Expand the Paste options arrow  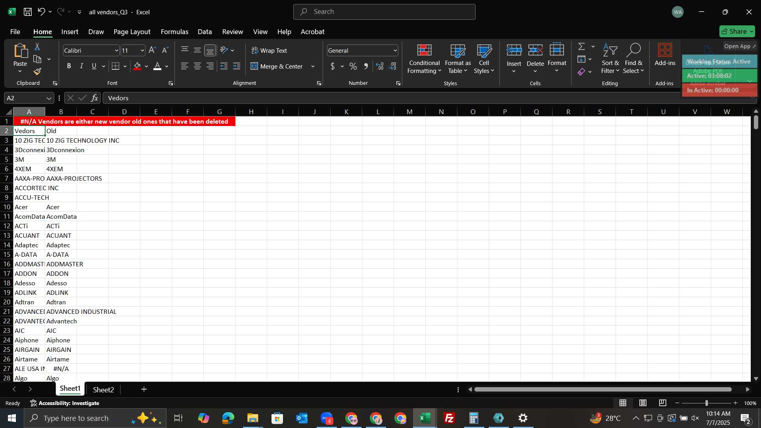coord(20,71)
